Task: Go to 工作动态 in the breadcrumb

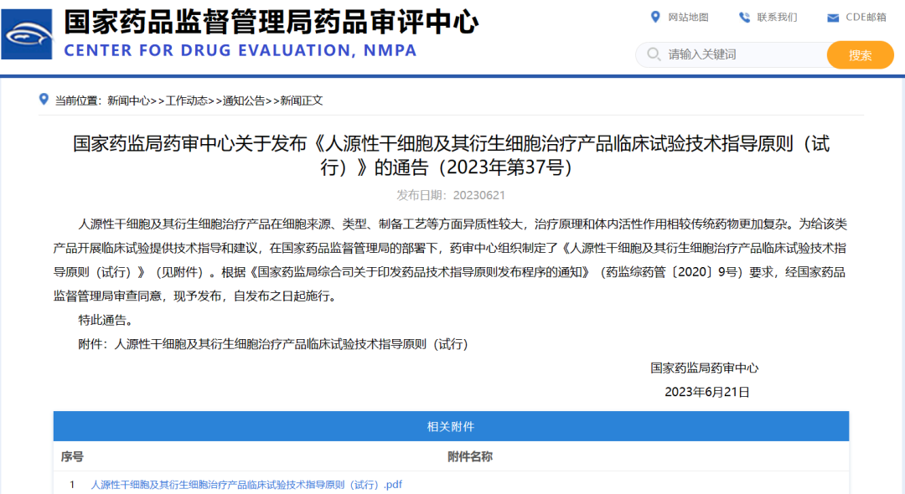Action: 186,100
